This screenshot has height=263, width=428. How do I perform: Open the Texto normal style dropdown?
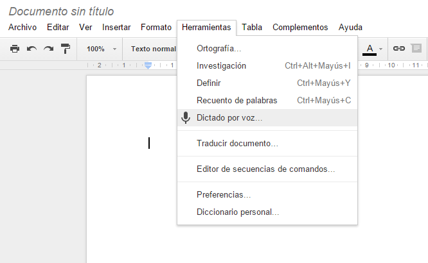coord(153,49)
